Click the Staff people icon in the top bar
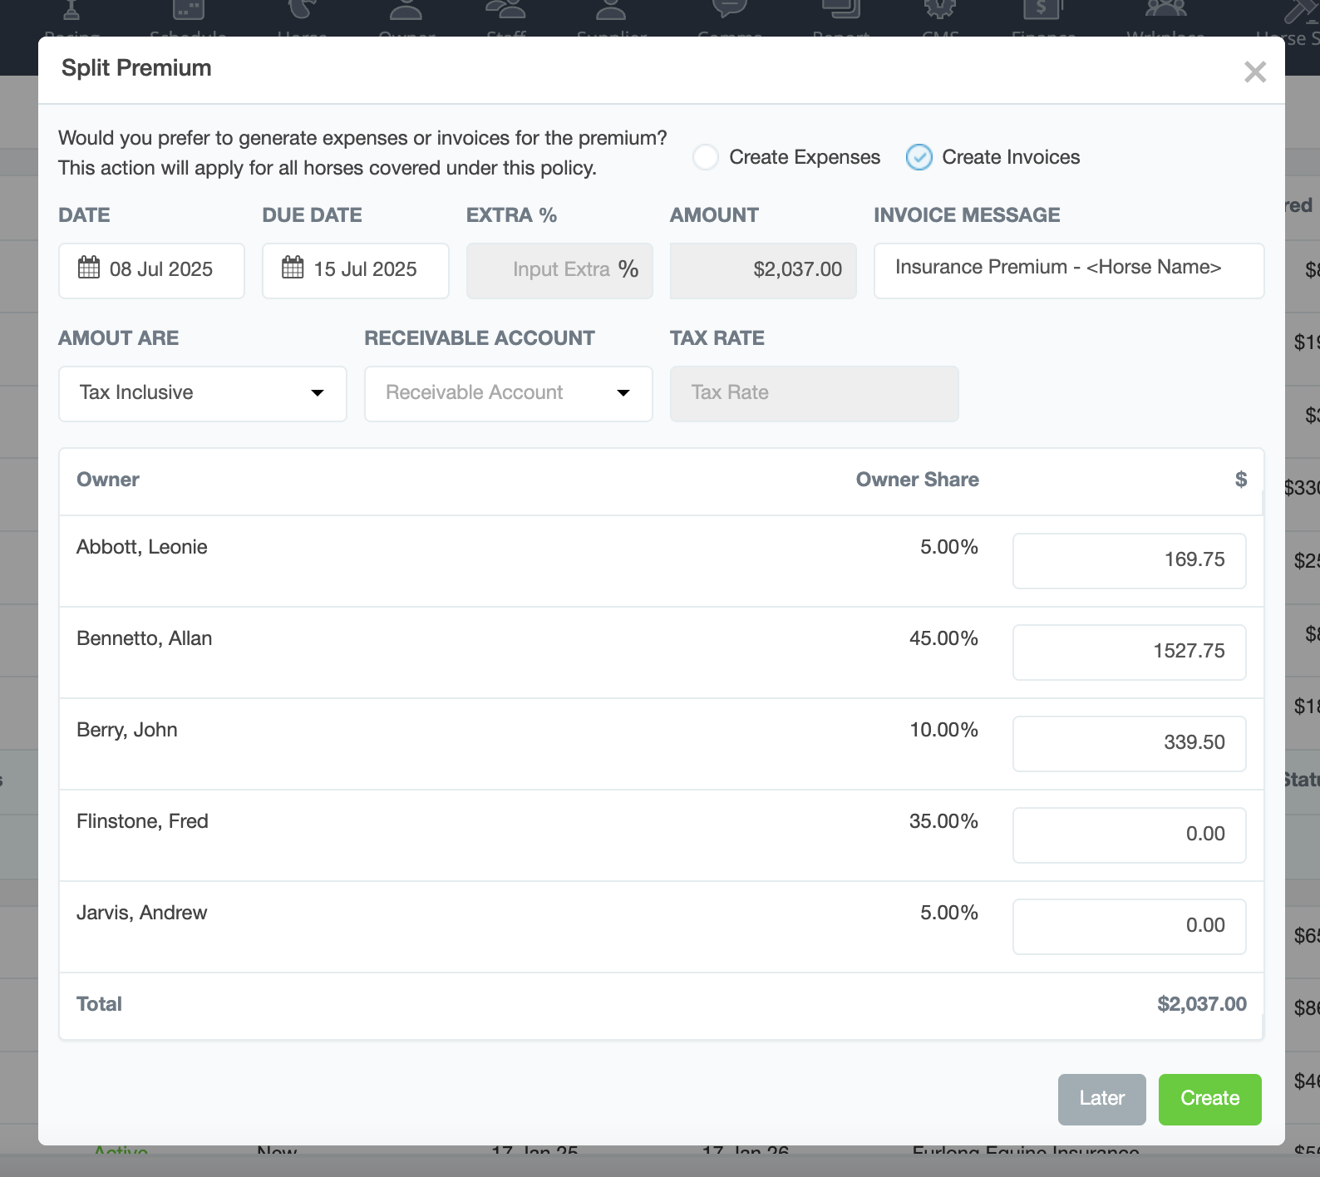The image size is (1320, 1177). tap(505, 10)
